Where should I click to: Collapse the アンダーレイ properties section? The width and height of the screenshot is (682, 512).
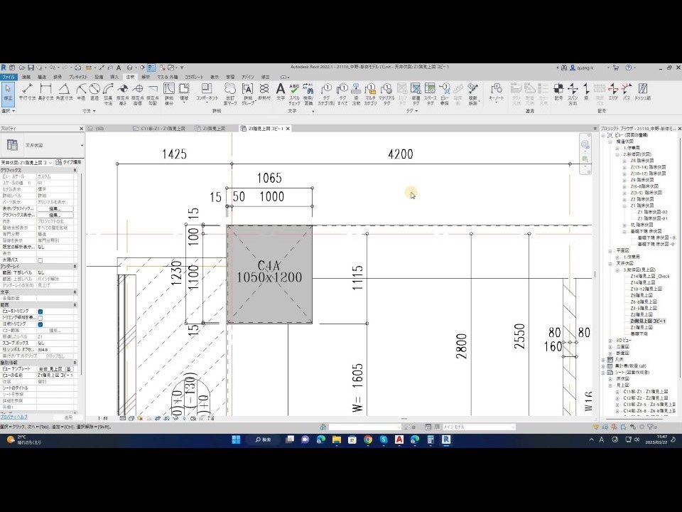tap(75, 266)
